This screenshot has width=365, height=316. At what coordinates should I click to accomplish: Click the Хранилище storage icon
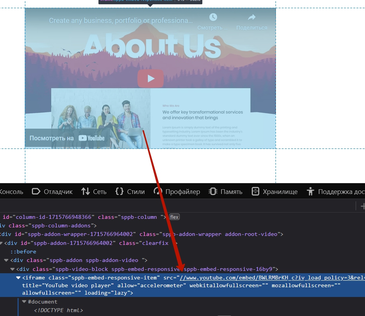coord(255,192)
